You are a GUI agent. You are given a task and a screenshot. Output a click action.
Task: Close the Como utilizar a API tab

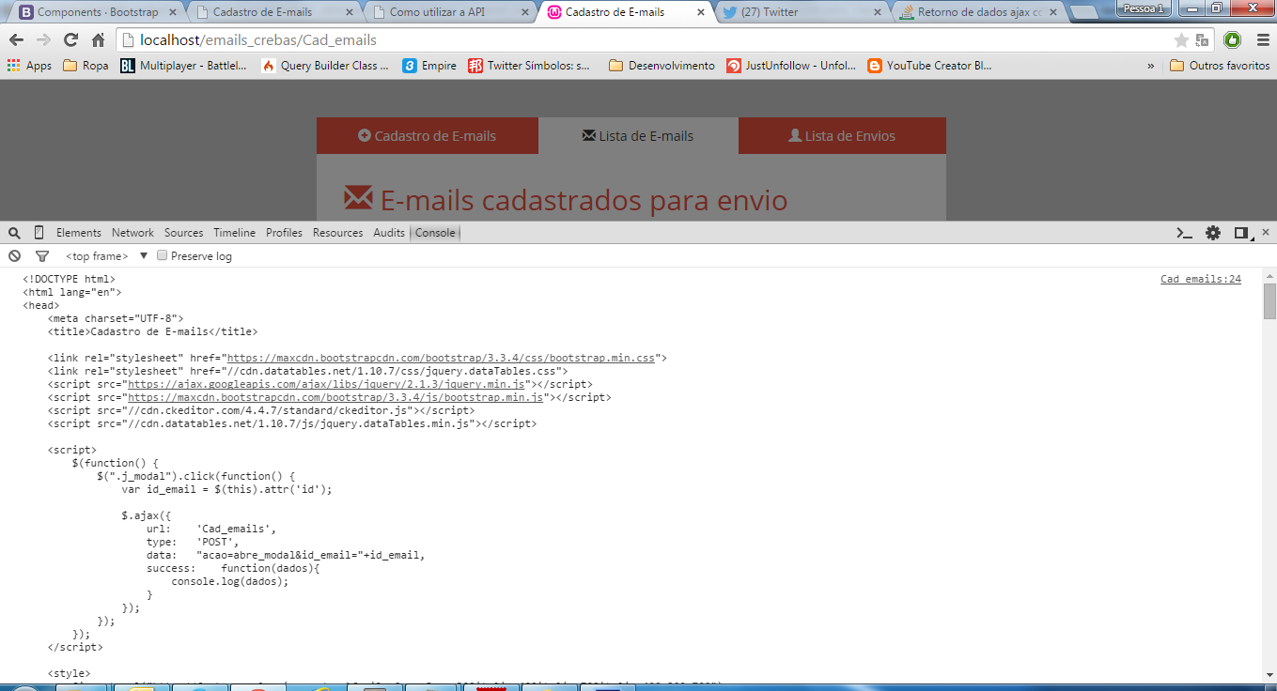pyautogui.click(x=523, y=12)
